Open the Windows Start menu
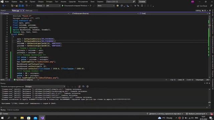The height and width of the screenshot is (120, 214). tap(2, 118)
